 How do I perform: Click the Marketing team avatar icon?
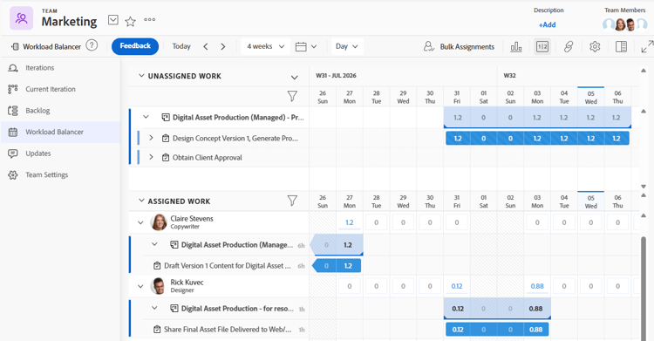click(21, 18)
